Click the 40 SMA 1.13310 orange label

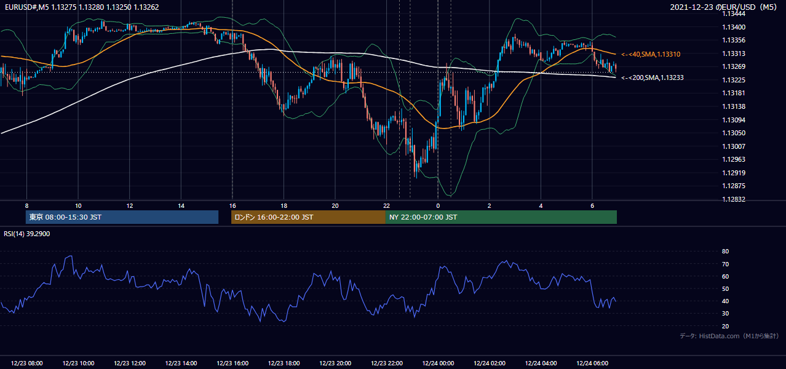click(x=651, y=55)
